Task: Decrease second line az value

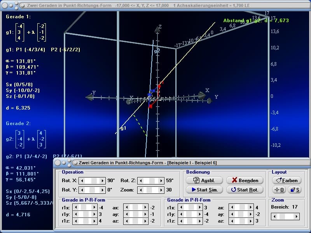Action: click(x=232, y=221)
